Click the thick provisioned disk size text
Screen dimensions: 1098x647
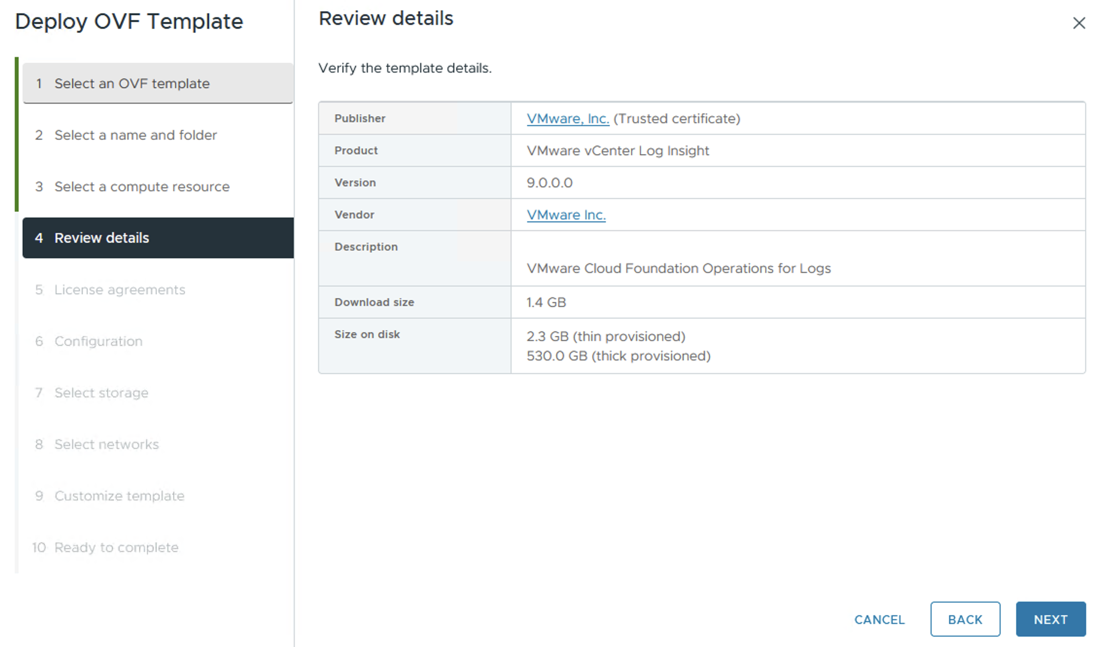pos(618,356)
